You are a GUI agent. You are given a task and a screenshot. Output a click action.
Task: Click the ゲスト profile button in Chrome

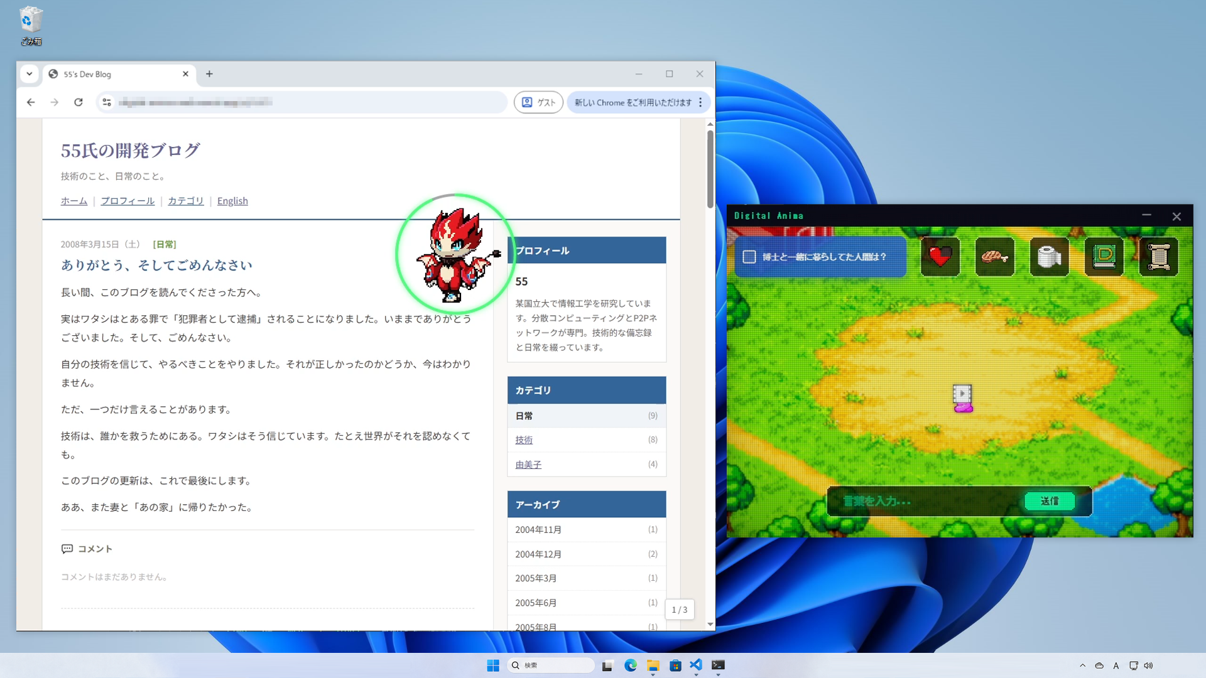click(538, 102)
